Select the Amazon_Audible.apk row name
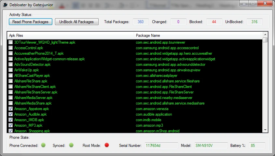This screenshot has width=275, height=156. [x=30, y=114]
